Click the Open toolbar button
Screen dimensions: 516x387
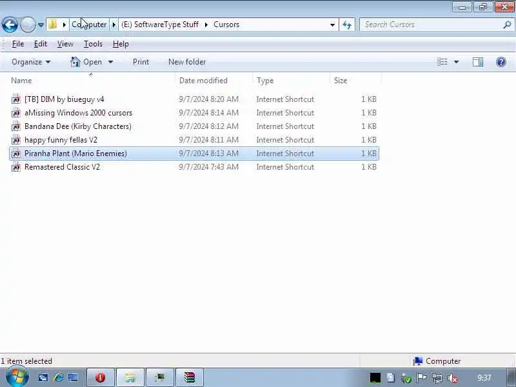(x=86, y=62)
